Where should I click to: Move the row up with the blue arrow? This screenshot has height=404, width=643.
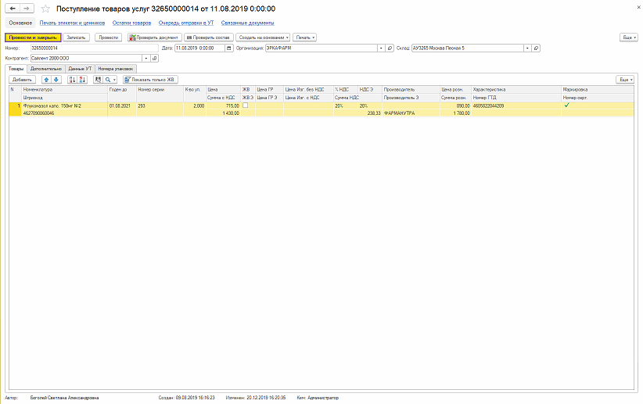(x=46, y=80)
